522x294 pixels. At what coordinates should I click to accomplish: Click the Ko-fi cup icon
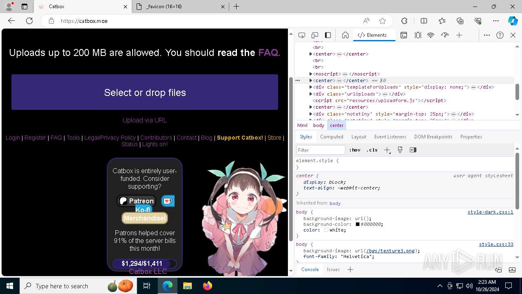[x=168, y=201]
